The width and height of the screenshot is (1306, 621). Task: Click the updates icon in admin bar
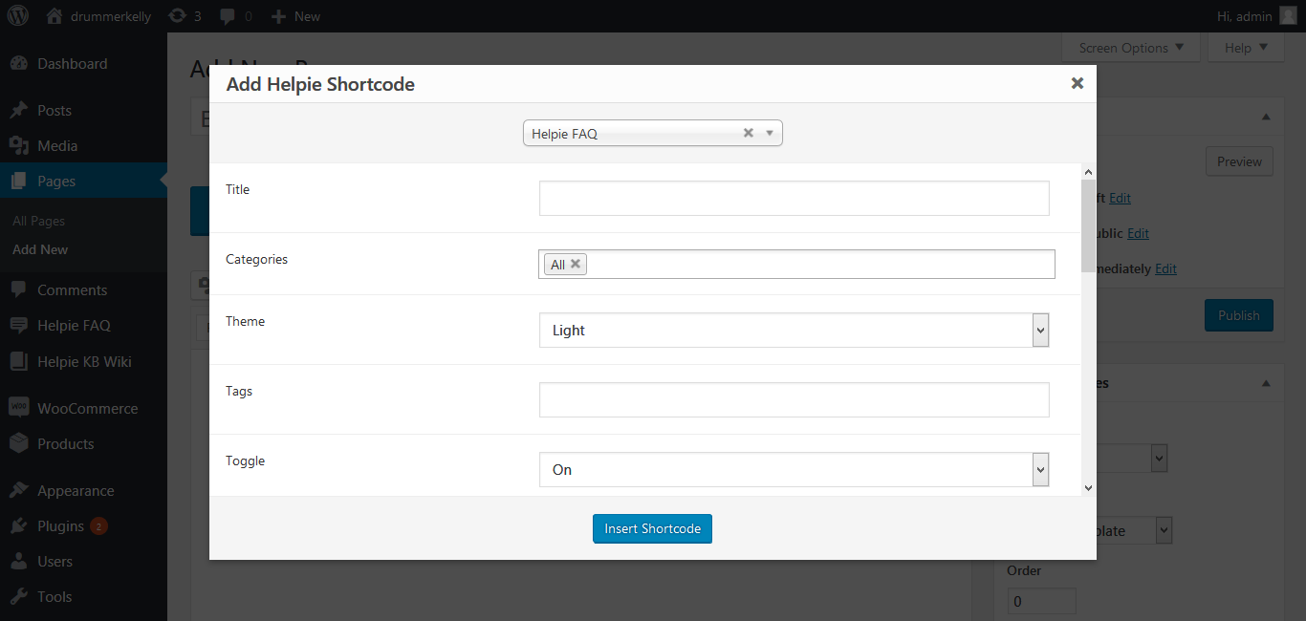point(177,16)
